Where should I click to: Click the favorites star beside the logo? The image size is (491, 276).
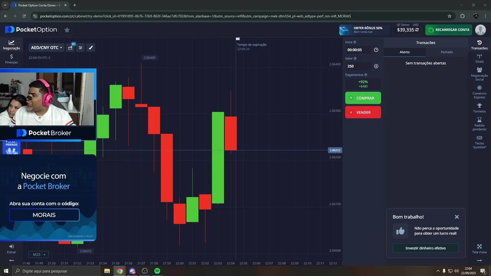point(67,30)
